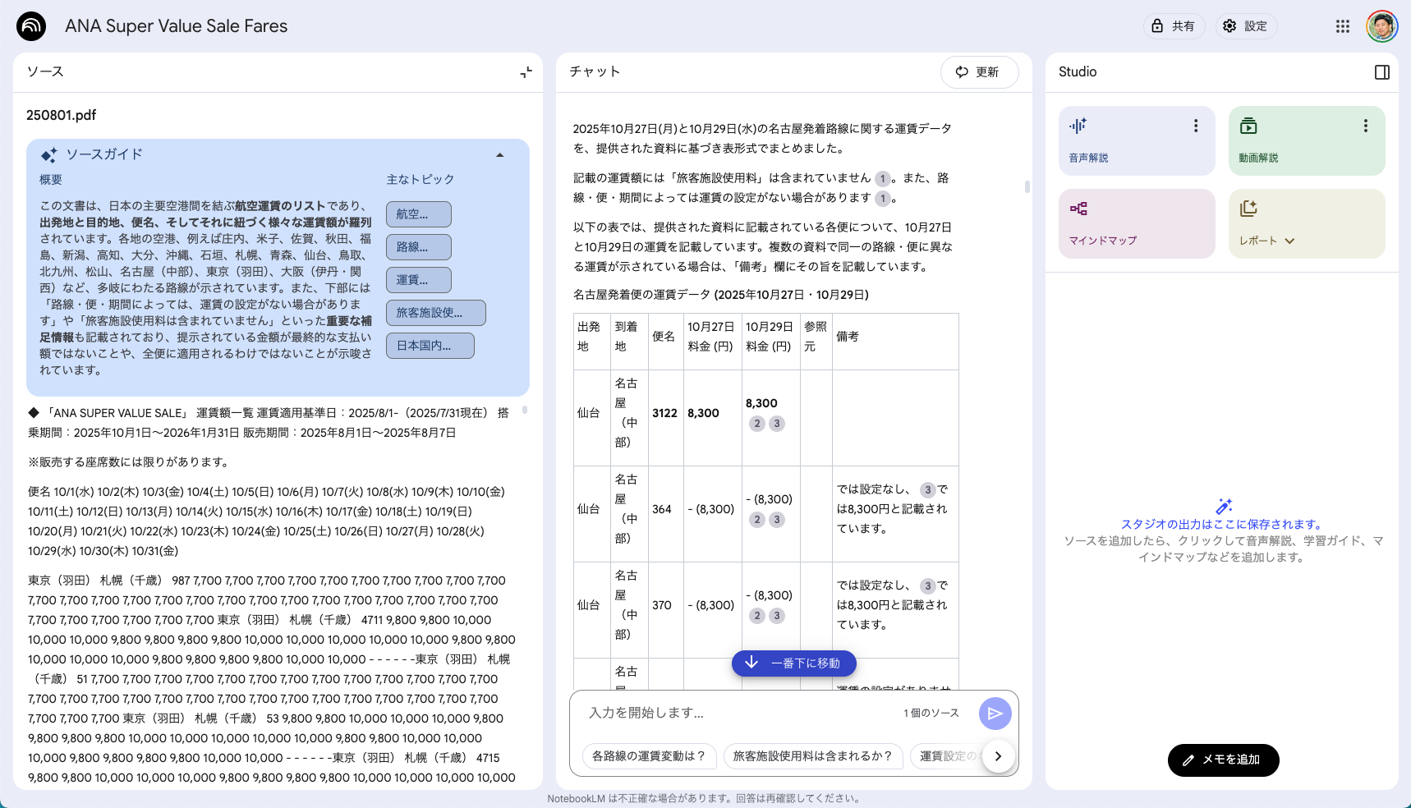Click the メモを追加 add note button
The height and width of the screenshot is (808, 1411).
coord(1223,760)
